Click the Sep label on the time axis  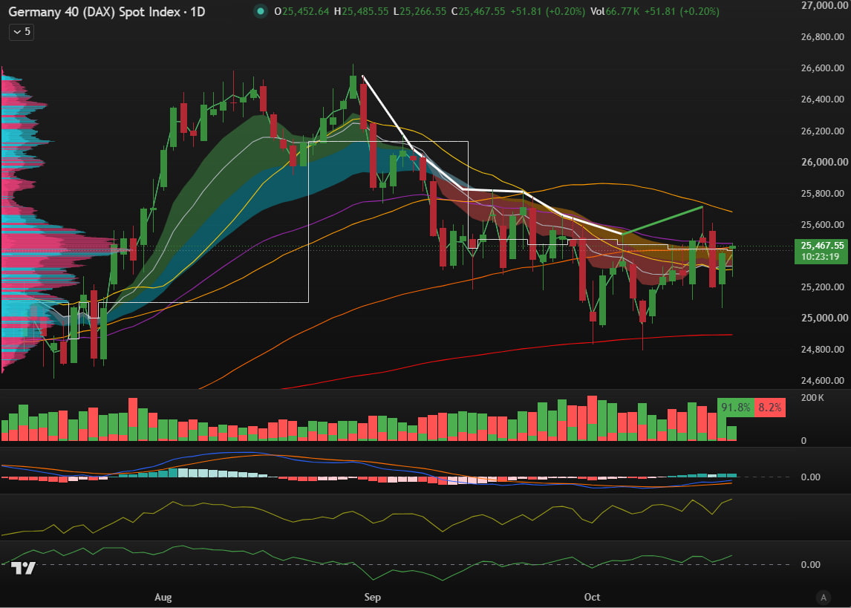[x=372, y=597]
